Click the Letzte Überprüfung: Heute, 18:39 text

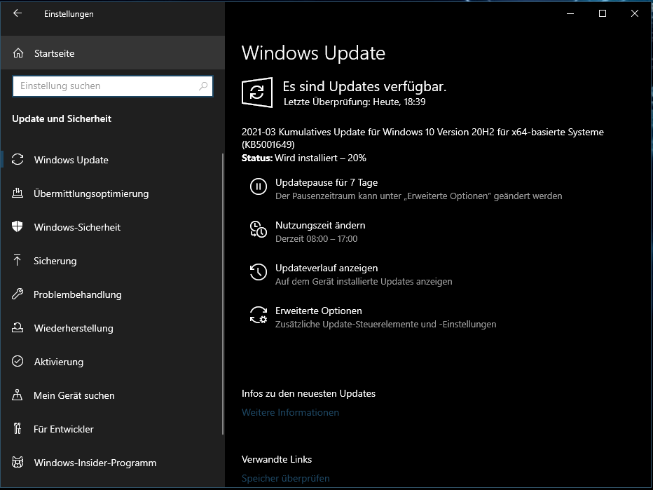coord(355,102)
